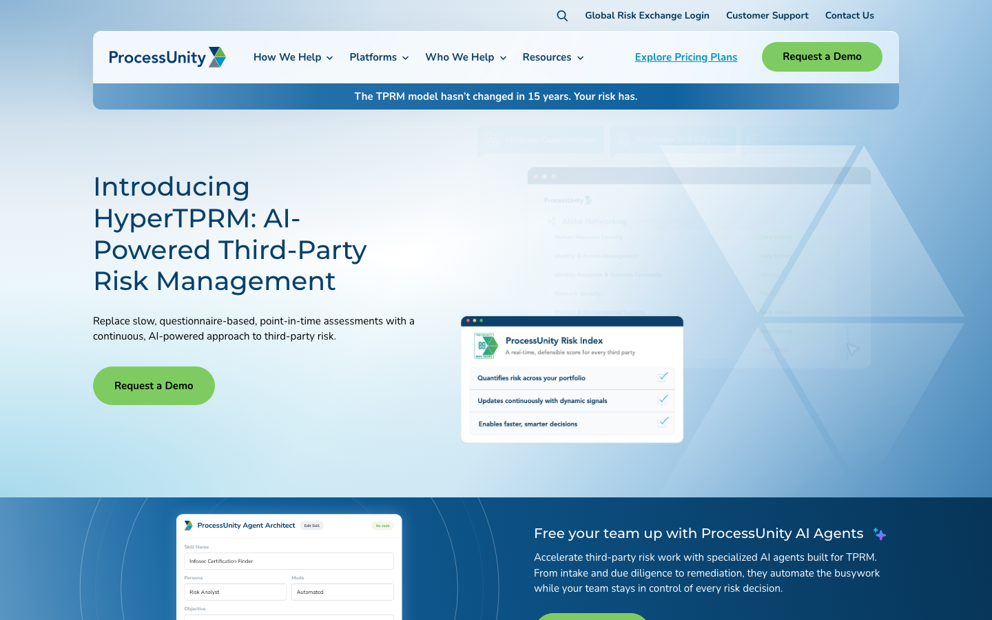992x620 pixels.
Task: Click the TPRM model announcement banner
Action: [496, 96]
